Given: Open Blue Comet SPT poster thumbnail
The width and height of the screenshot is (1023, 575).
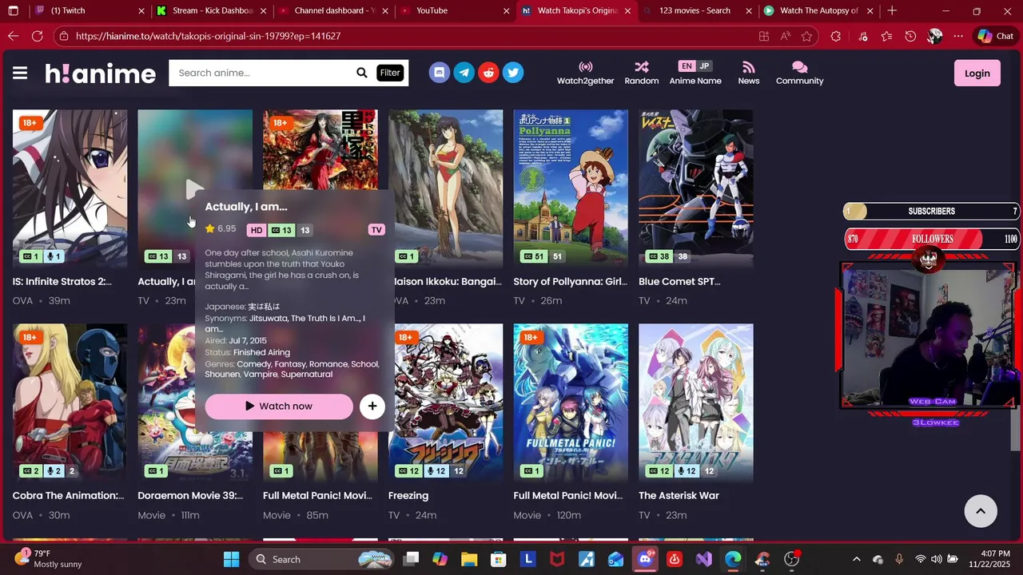Looking at the screenshot, I should (x=695, y=188).
